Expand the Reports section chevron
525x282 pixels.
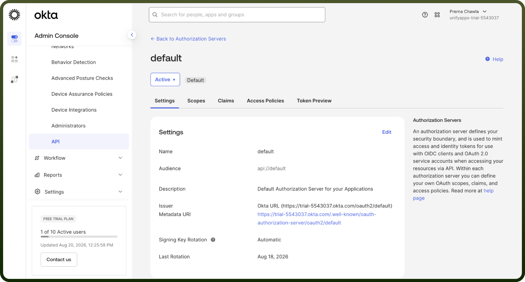(x=120, y=175)
